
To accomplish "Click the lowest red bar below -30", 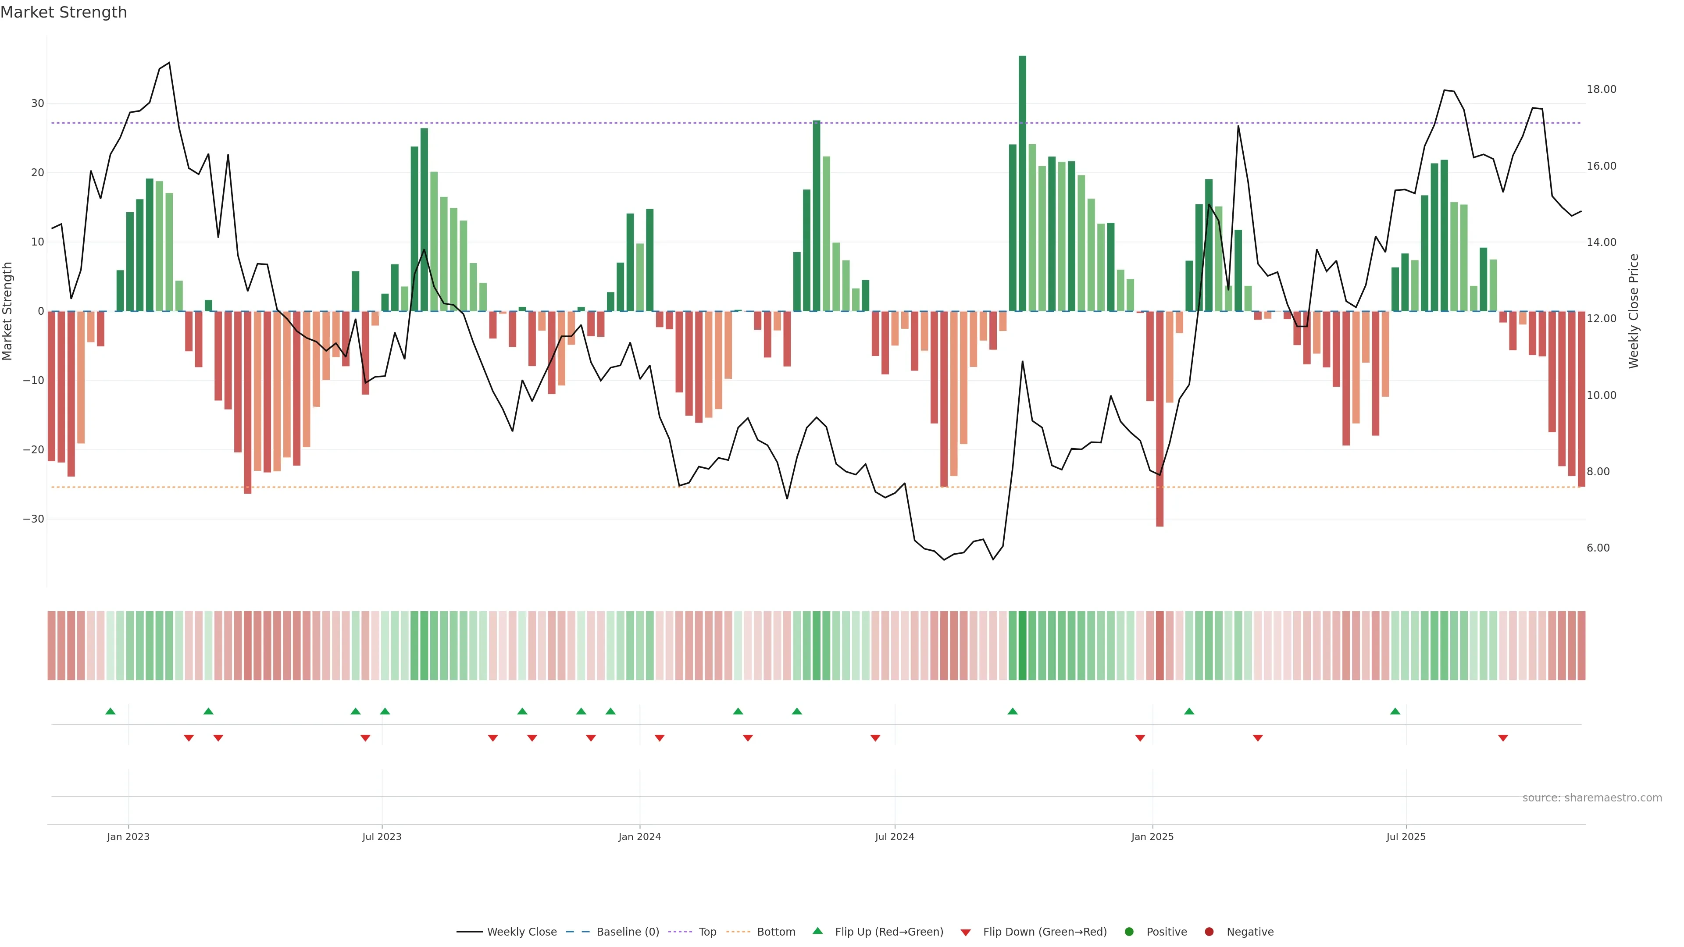I will click(x=1160, y=418).
